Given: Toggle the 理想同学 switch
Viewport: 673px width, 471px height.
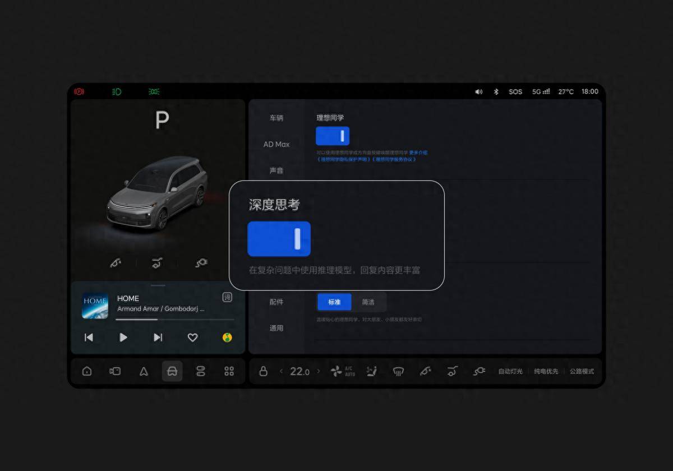Looking at the screenshot, I should click(333, 136).
